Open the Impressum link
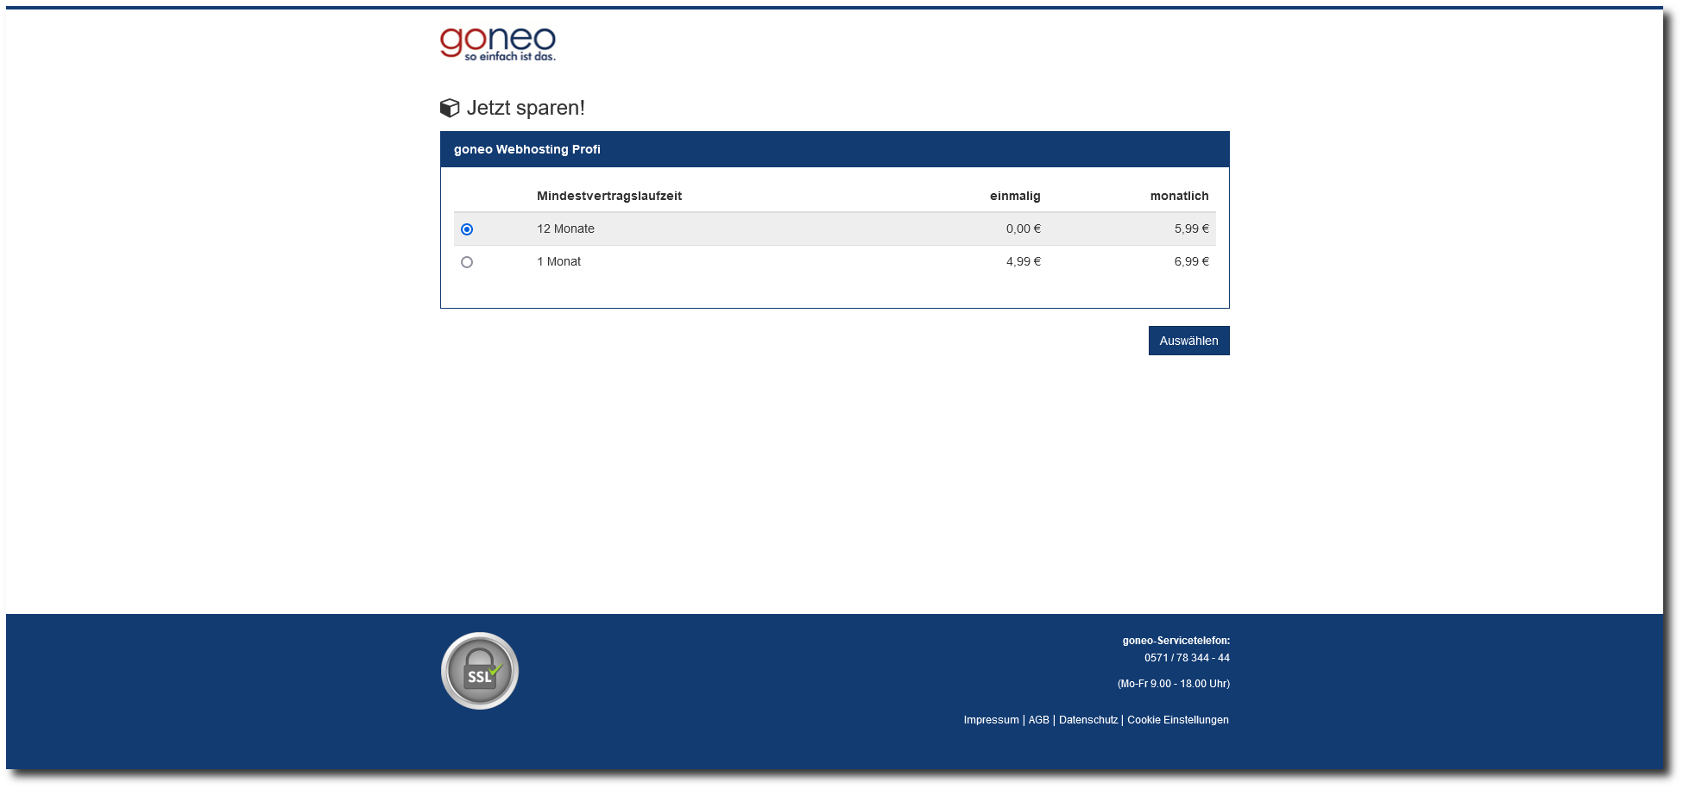The width and height of the screenshot is (1683, 789). tap(991, 720)
